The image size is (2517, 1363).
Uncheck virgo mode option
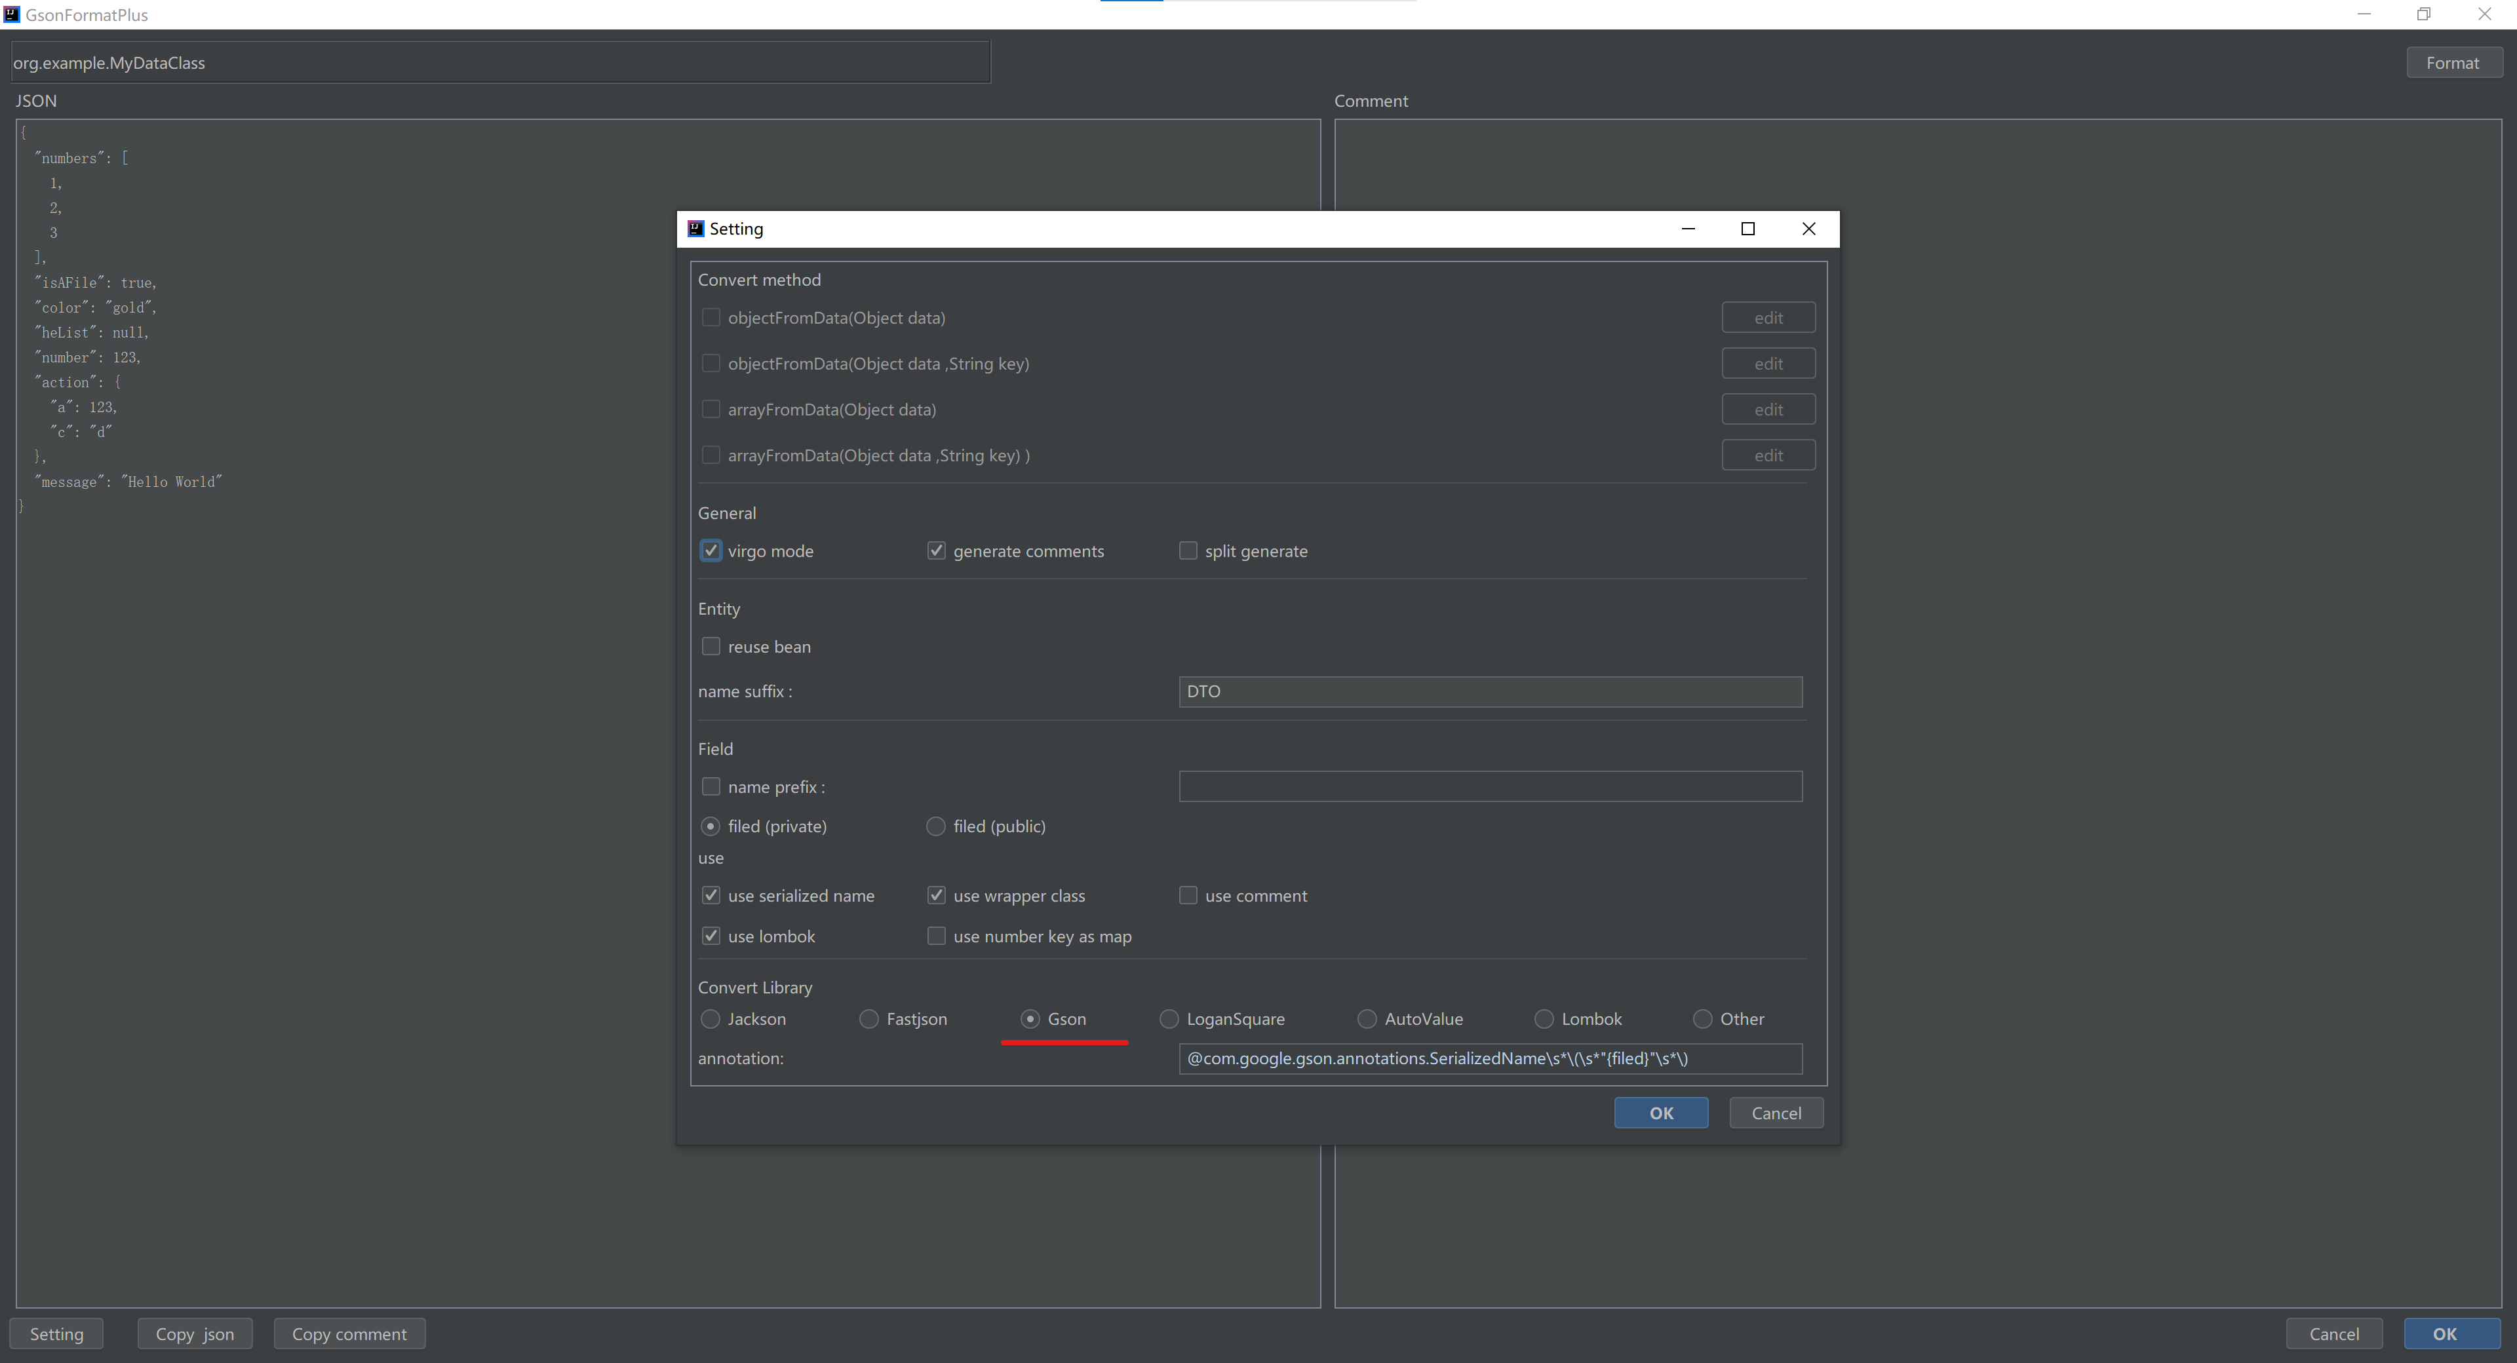click(x=711, y=551)
